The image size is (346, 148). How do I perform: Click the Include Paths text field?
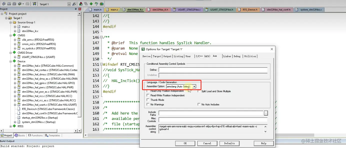(x=211, y=113)
